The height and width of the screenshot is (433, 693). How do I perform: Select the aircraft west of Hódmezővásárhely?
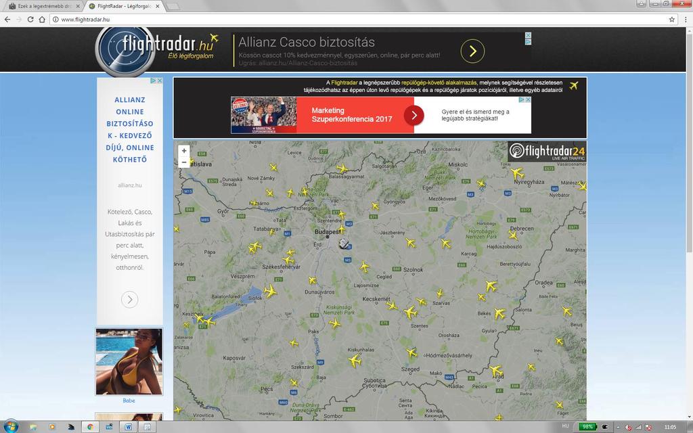click(x=411, y=352)
